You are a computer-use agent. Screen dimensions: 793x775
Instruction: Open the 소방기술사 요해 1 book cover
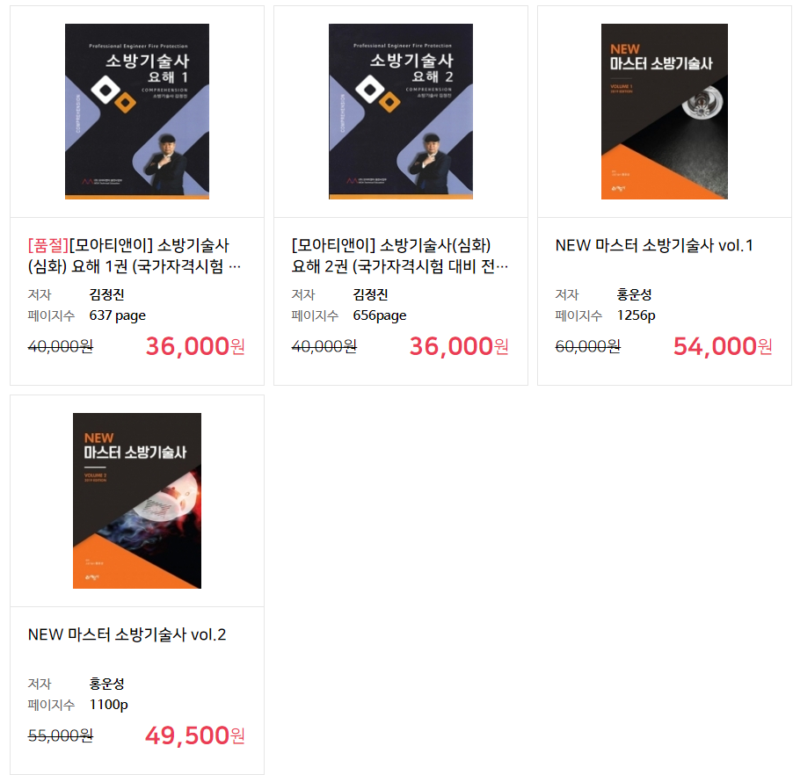(137, 112)
